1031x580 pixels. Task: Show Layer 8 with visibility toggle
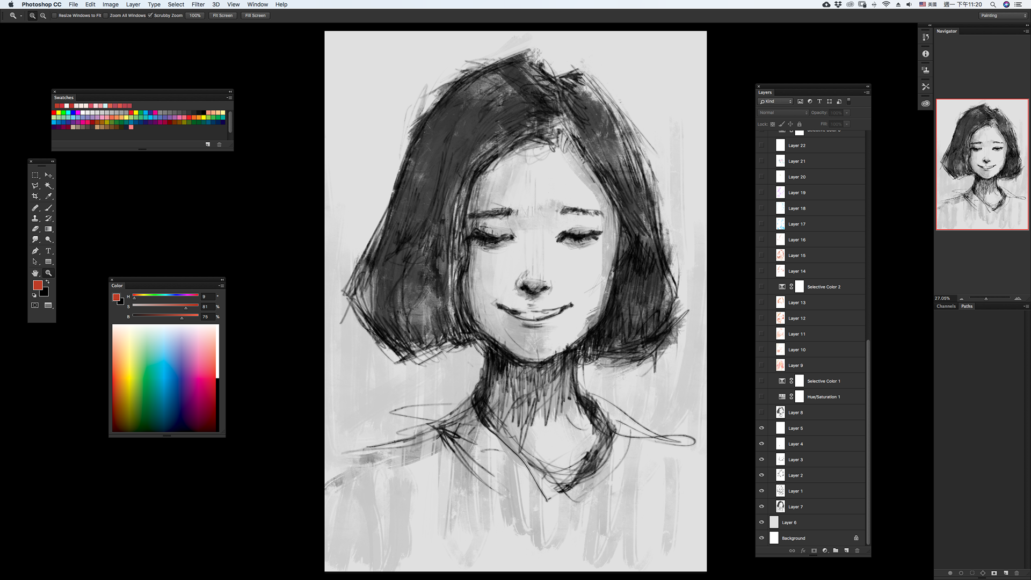point(761,412)
